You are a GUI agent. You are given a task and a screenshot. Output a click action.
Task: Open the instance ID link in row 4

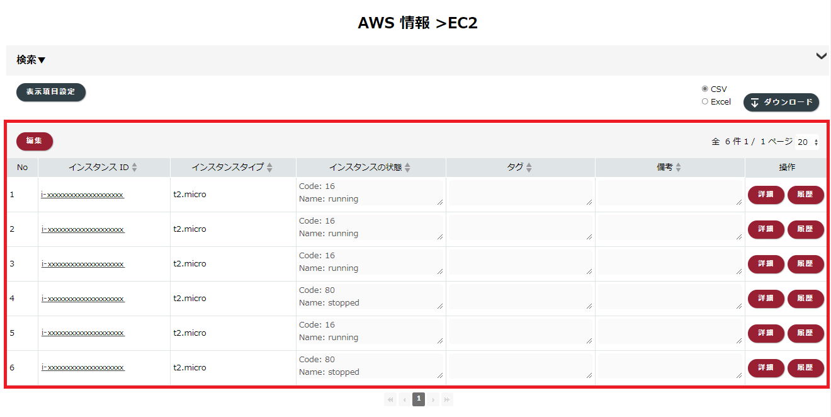click(82, 299)
